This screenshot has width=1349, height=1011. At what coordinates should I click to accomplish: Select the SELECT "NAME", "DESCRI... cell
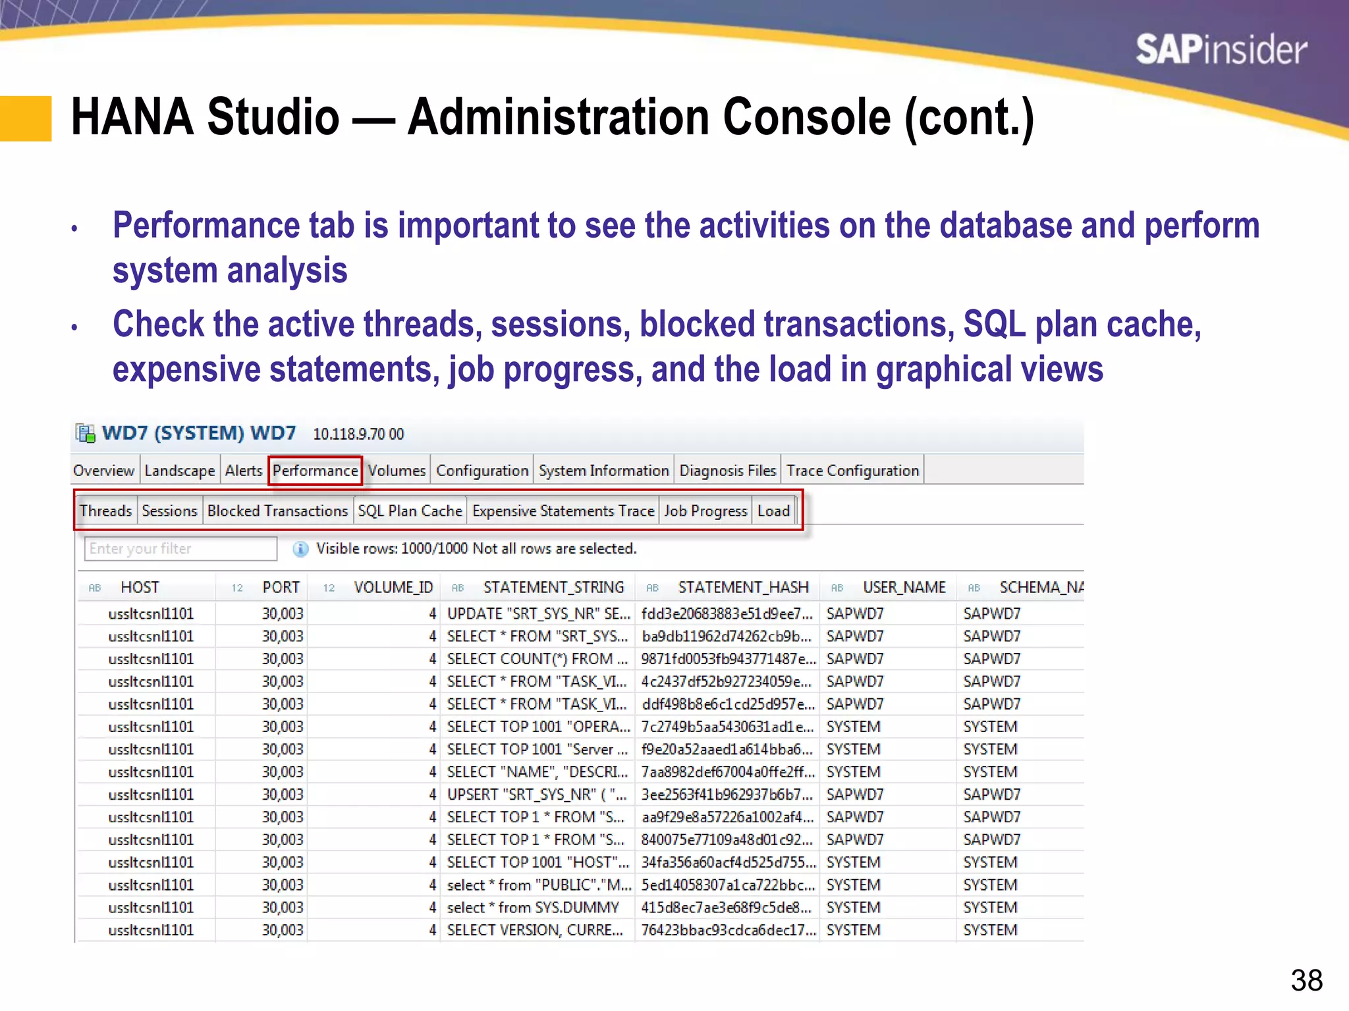pos(537,772)
